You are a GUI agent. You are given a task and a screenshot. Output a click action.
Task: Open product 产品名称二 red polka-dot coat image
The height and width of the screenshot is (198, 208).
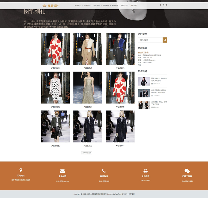pos(55,49)
